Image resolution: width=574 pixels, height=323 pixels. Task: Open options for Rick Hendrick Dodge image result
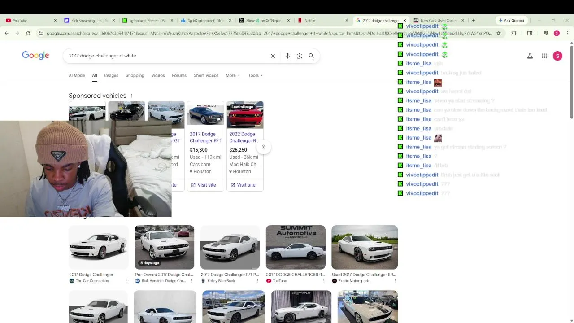(x=192, y=281)
